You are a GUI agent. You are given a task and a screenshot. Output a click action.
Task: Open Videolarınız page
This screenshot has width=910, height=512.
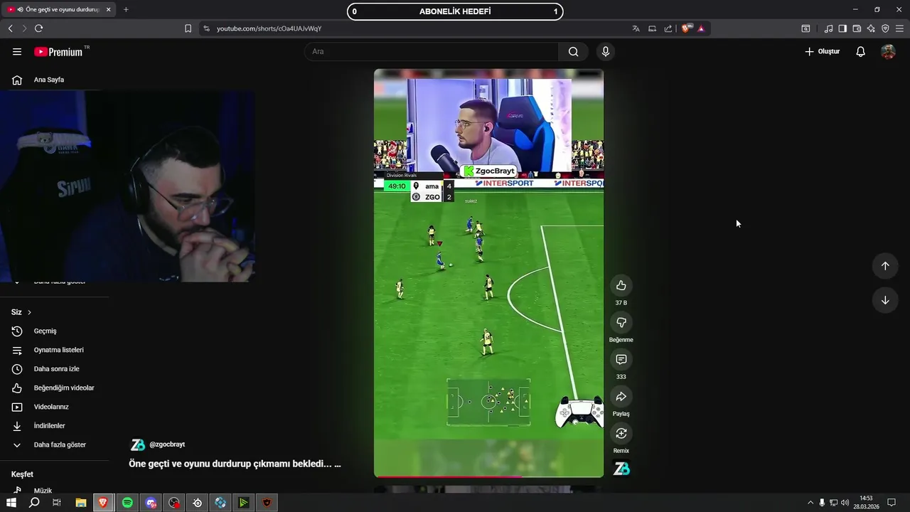51,407
